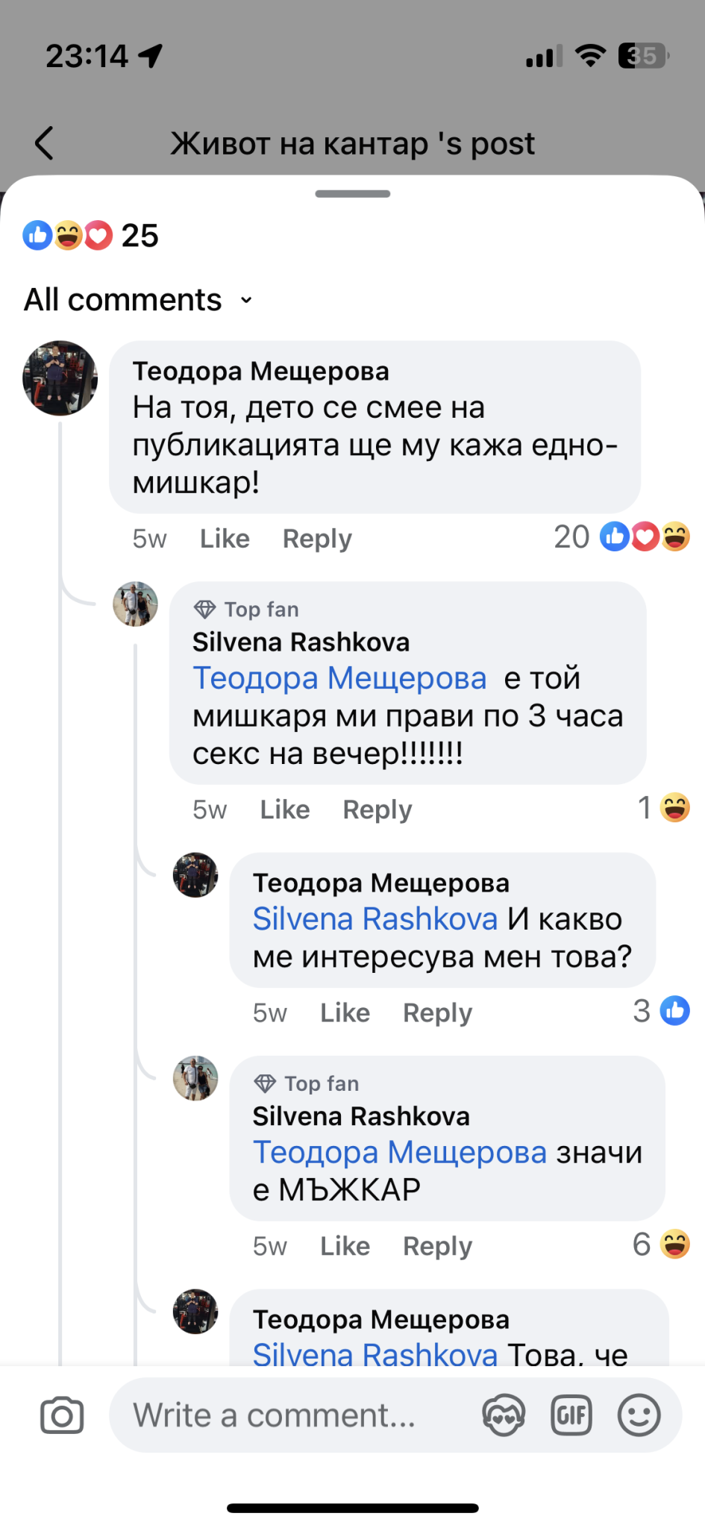Like the reply 'И какво ме интересува'
Screen dimensions: 705x1528
coord(345,1012)
